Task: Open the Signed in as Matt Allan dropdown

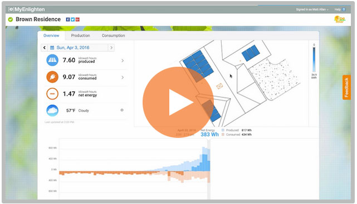Action: click(312, 9)
